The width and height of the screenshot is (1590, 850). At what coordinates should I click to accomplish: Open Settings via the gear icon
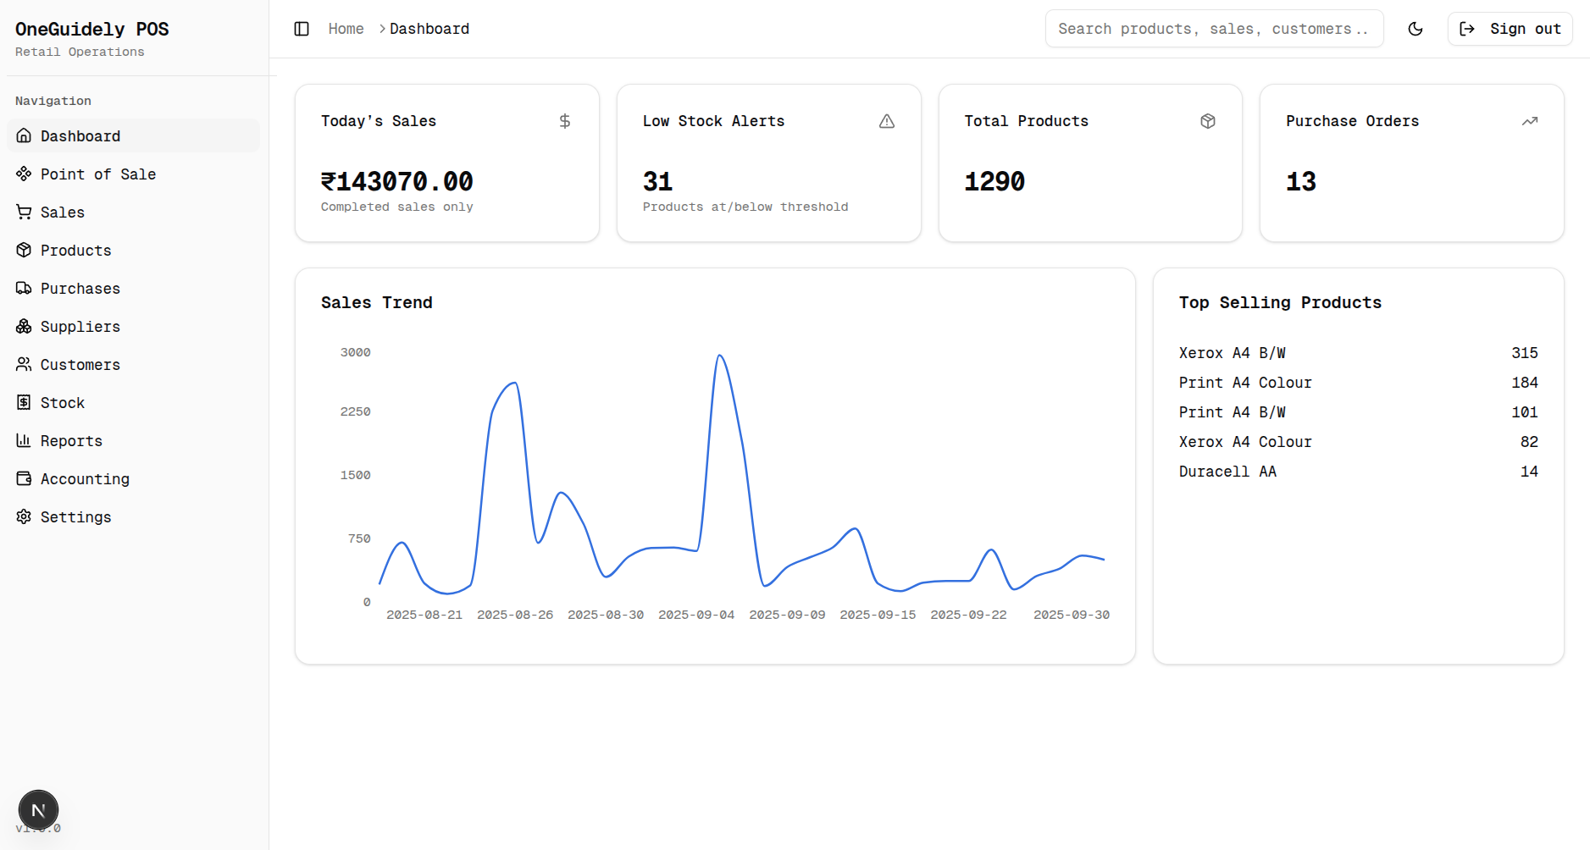24,516
